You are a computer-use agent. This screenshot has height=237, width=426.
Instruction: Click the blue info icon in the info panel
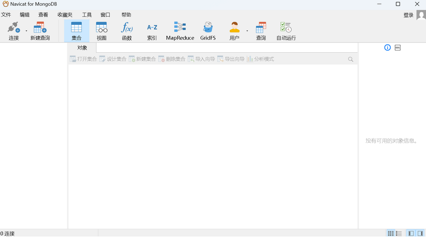pos(387,47)
